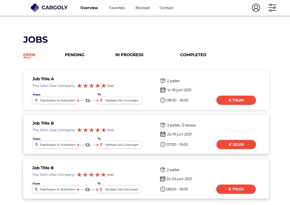Click the fifth star in Job Title A rating
This screenshot has width=290, height=205.
click(104, 86)
